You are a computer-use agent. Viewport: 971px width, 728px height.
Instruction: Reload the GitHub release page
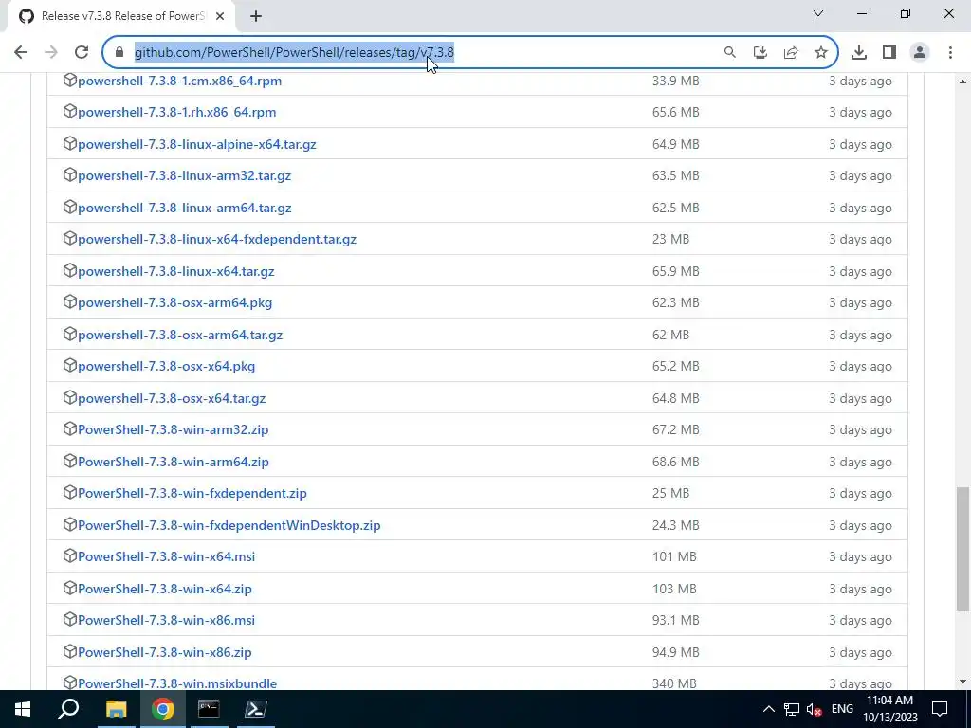coord(82,53)
